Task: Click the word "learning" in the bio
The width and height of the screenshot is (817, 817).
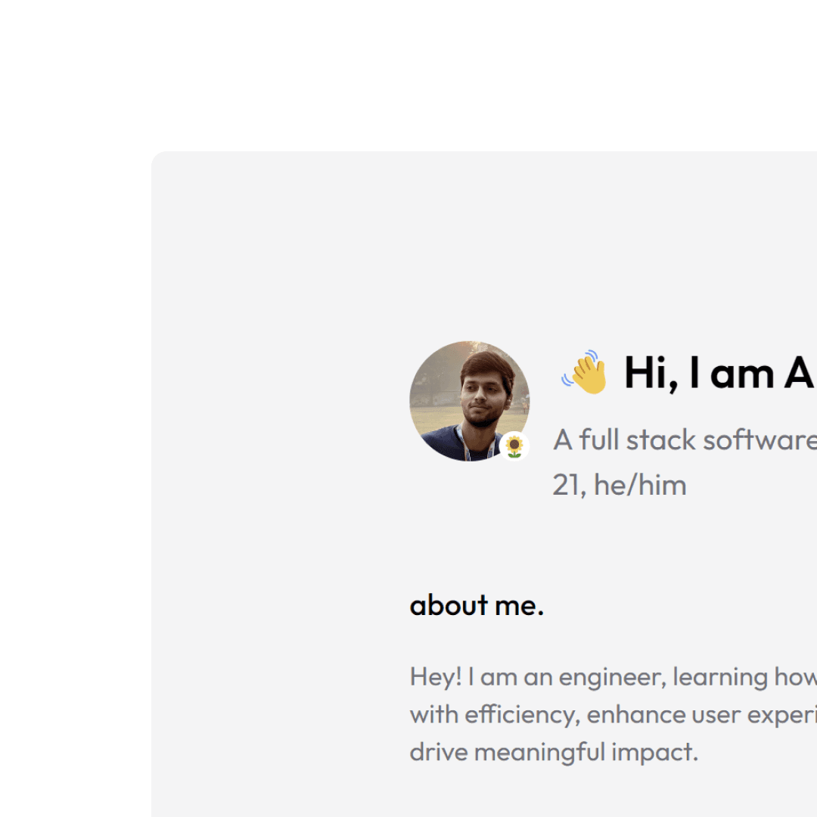Action: tap(720, 678)
